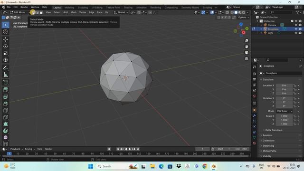Open the Render menu

24,7
